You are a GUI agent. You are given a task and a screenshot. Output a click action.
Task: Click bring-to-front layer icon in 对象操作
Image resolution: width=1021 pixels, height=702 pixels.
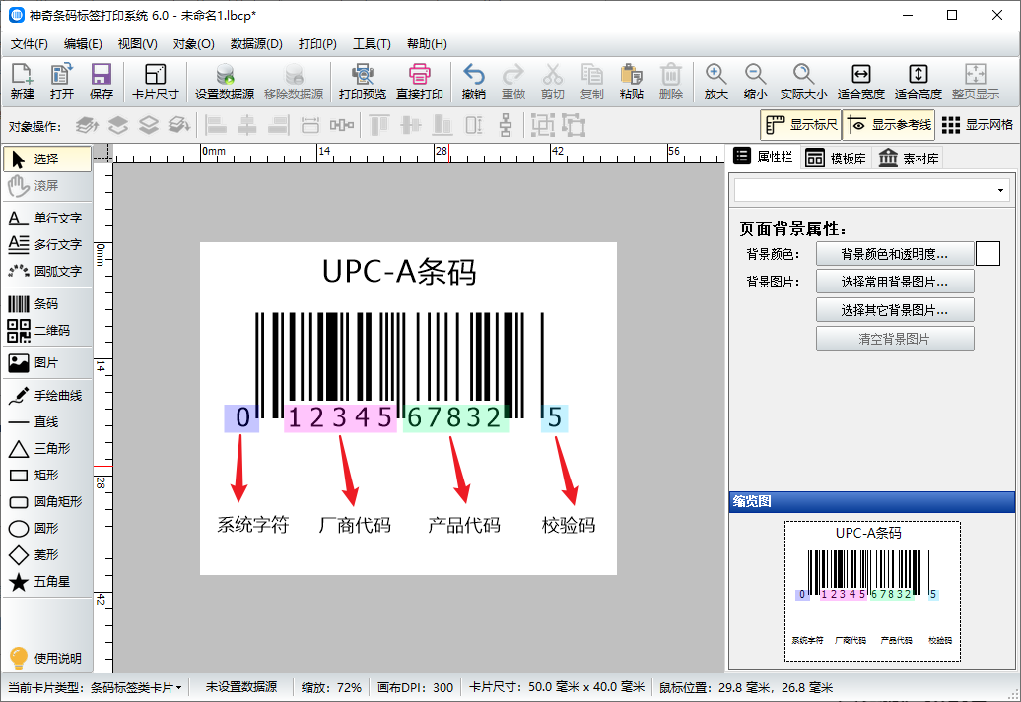tap(88, 125)
